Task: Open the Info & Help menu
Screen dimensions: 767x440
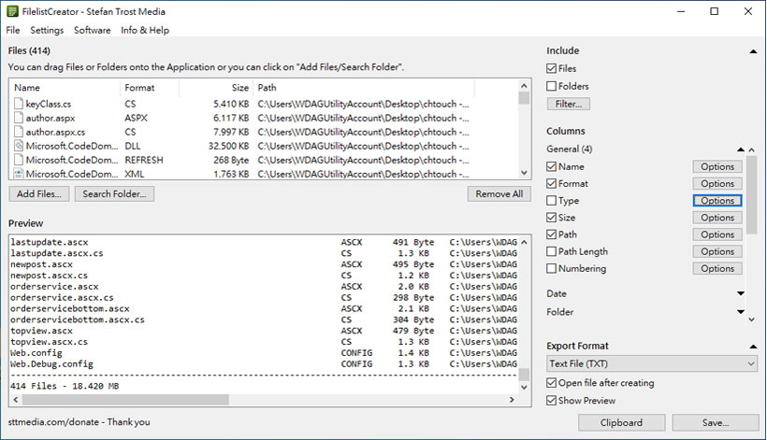Action: tap(145, 30)
